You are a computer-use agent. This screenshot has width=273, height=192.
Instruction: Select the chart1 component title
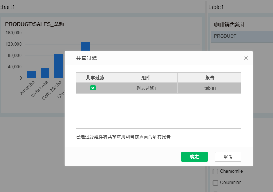[8, 7]
